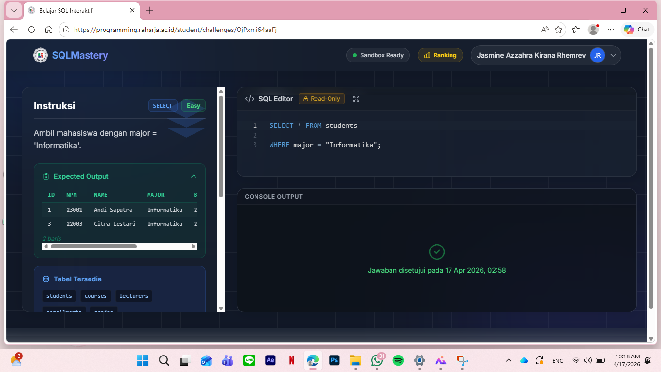Click right arrow of output table scrollbar

(x=194, y=246)
